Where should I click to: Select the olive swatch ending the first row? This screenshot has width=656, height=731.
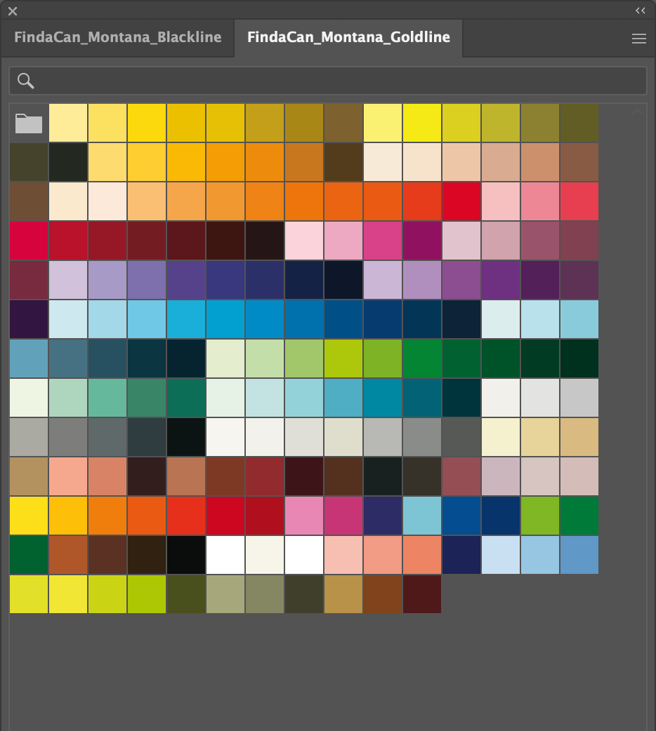(579, 123)
